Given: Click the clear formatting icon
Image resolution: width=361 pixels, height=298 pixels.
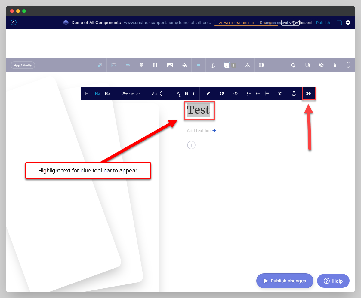Looking at the screenshot, I should click(x=280, y=93).
